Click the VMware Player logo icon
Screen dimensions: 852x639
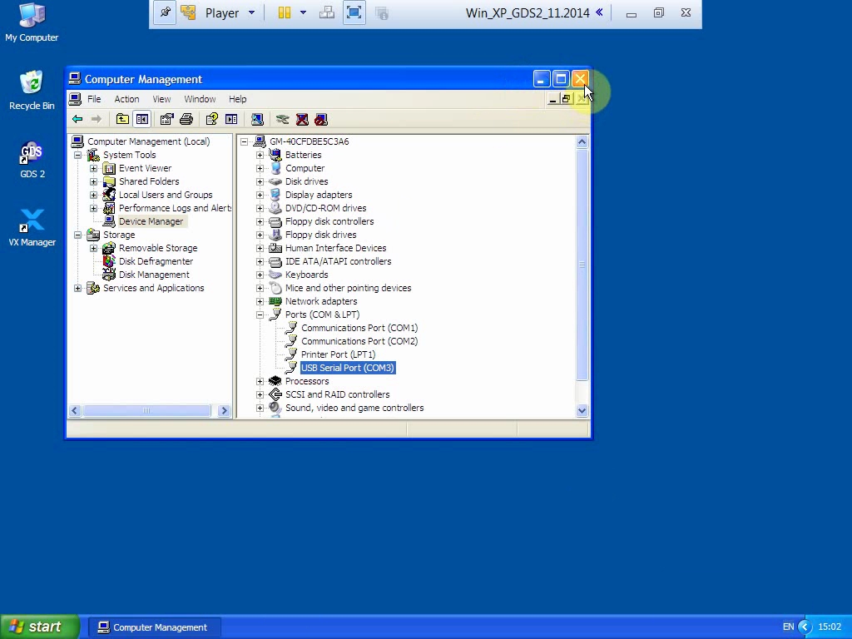coord(188,12)
